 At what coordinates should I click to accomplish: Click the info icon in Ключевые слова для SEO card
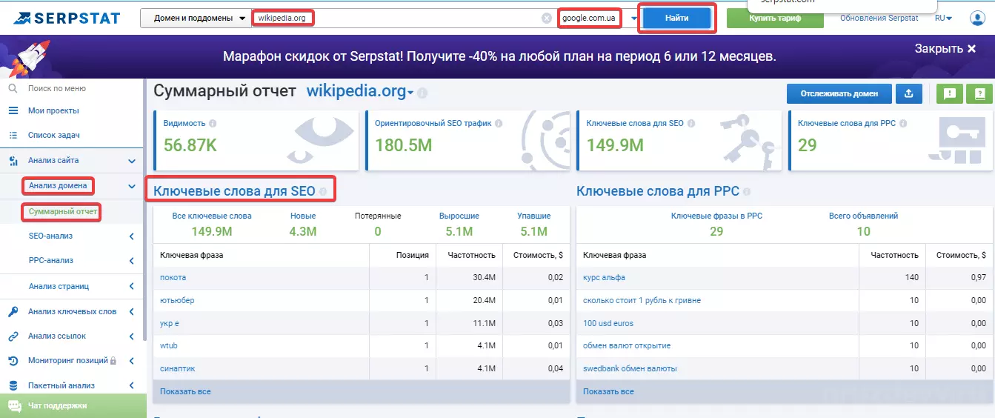(x=690, y=124)
